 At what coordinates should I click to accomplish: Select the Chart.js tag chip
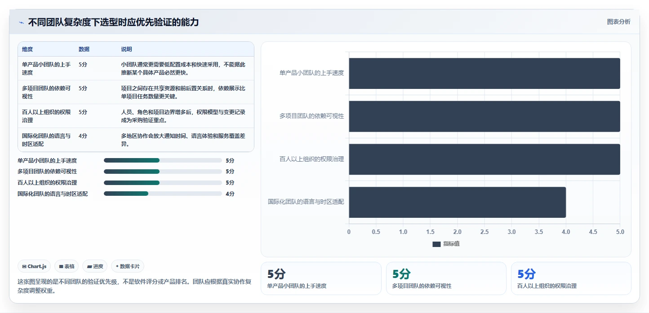(x=35, y=266)
